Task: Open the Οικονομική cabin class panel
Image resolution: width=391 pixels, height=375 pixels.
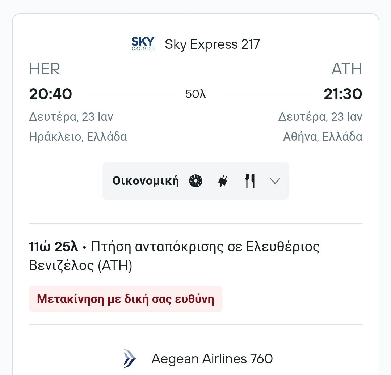Action: [x=195, y=181]
